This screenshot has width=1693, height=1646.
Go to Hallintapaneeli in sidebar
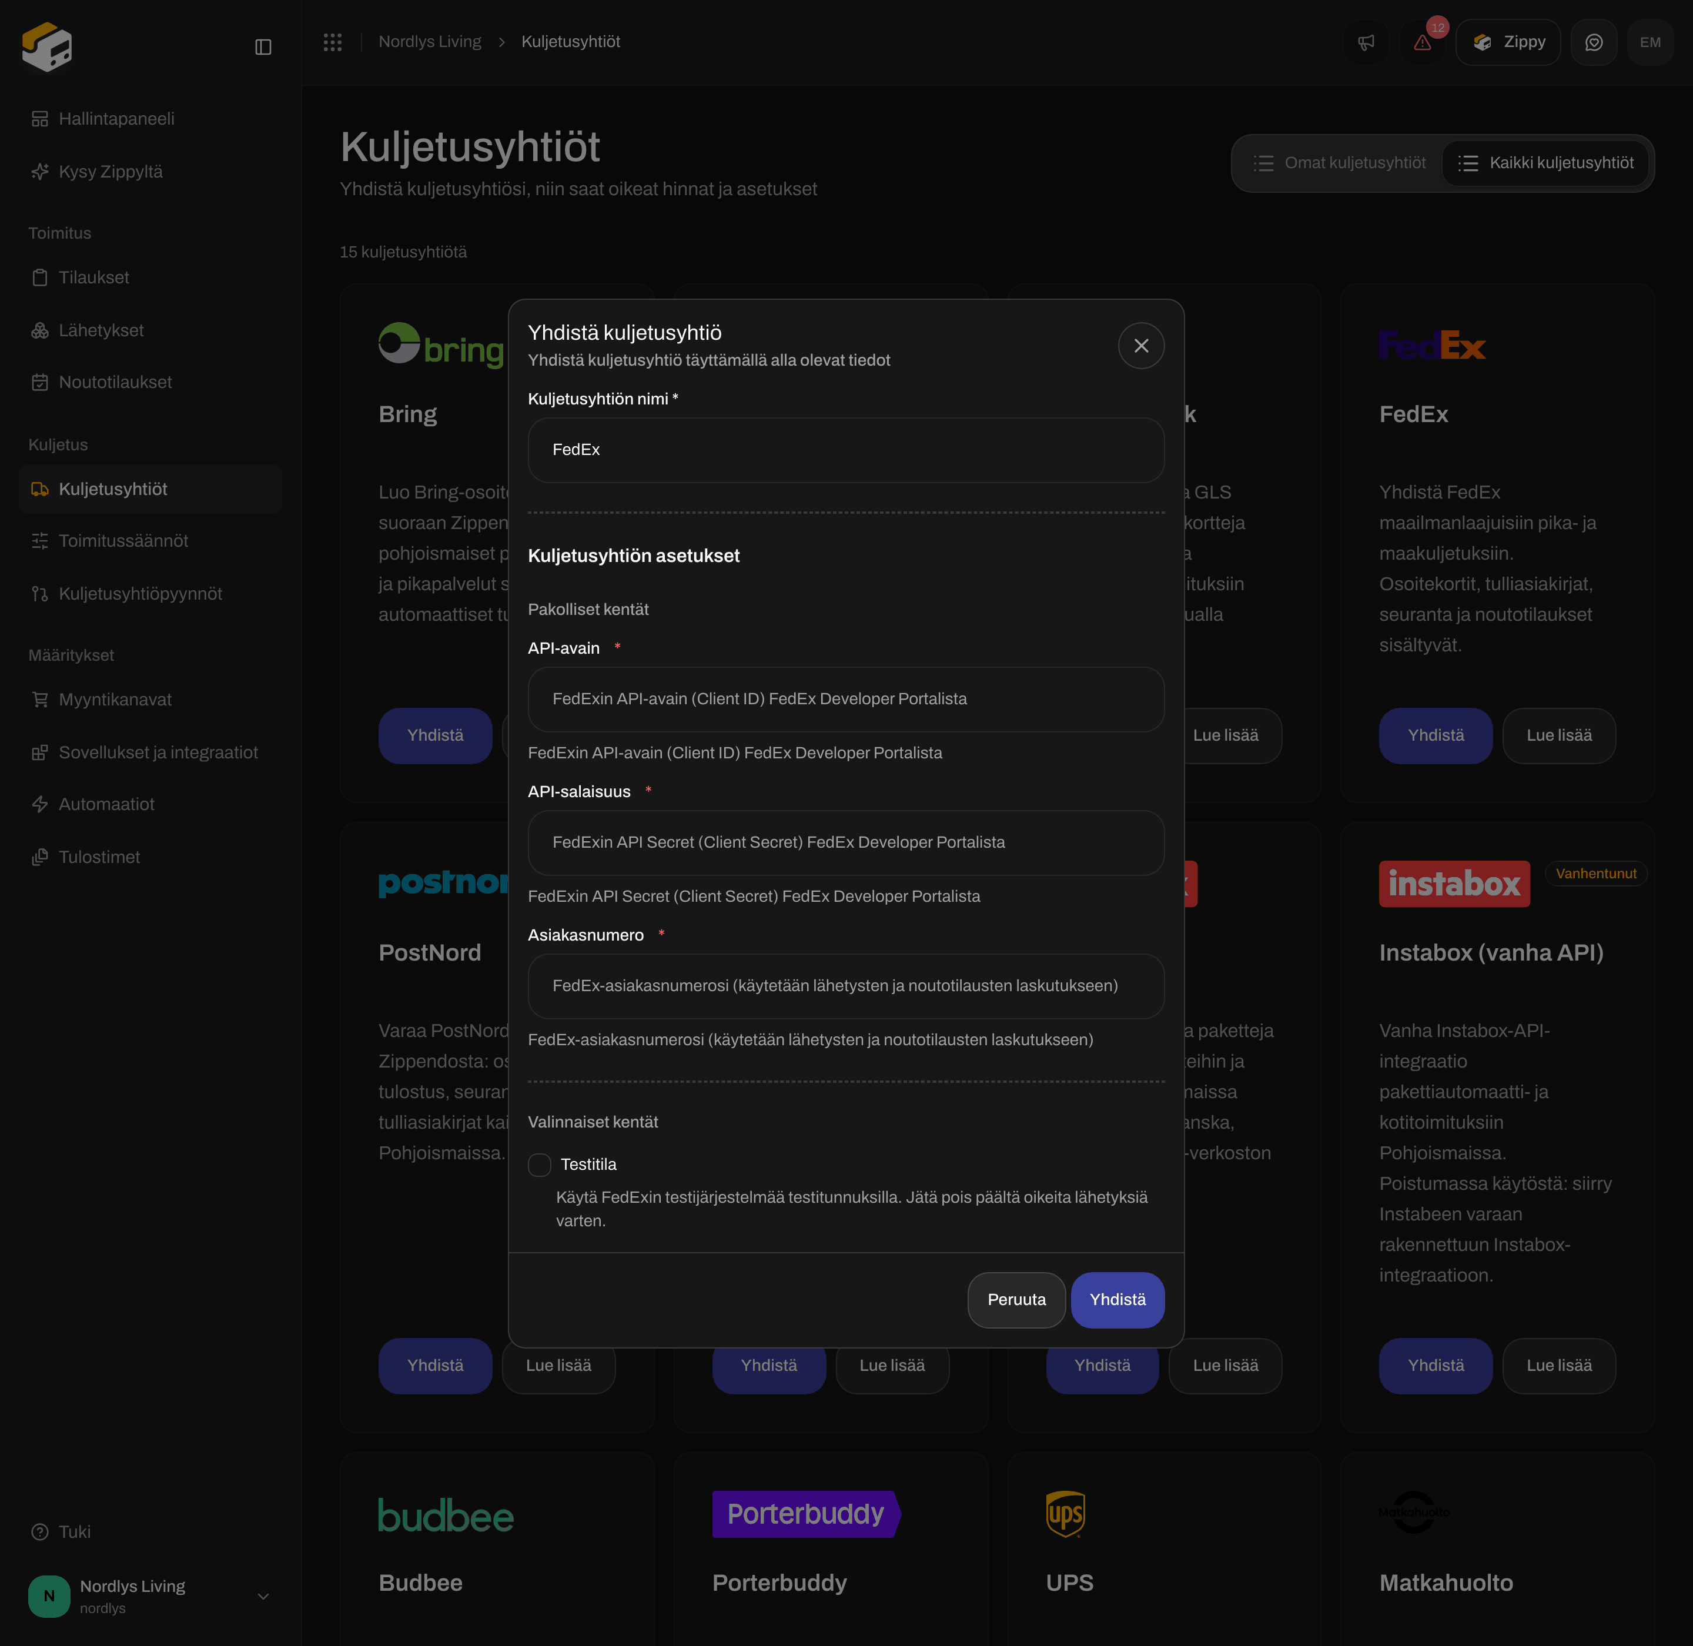coord(150,118)
